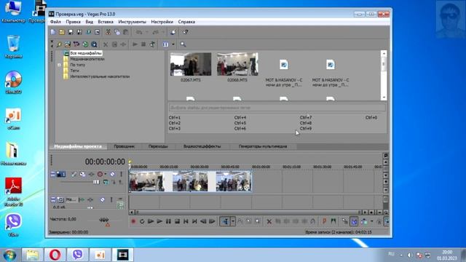Click the orange Insert Marker icon

point(325,221)
